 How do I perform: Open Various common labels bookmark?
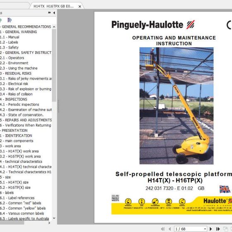22,213
